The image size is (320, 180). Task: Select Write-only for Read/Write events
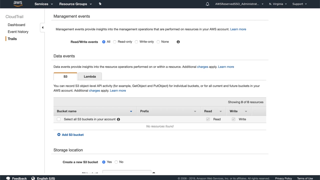tap(136, 42)
